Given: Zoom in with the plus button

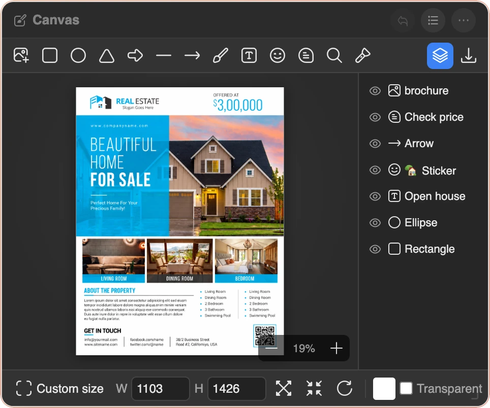Looking at the screenshot, I should tap(336, 348).
